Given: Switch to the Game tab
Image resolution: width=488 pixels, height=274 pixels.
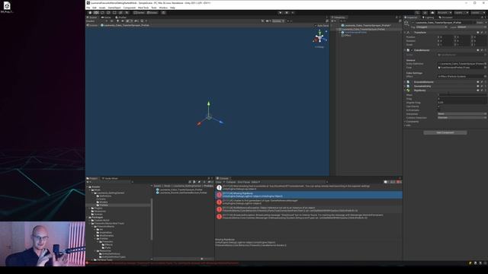Looking at the screenshot, I should 106,18.
